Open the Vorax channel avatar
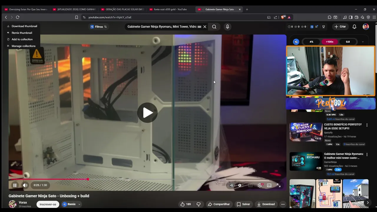 tap(12, 204)
